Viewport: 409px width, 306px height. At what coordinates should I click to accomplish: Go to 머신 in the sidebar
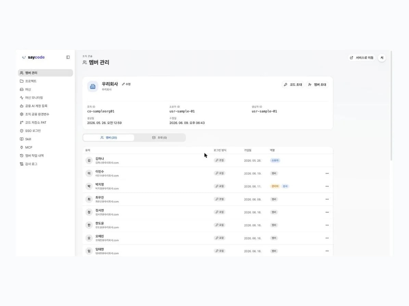click(x=46, y=89)
